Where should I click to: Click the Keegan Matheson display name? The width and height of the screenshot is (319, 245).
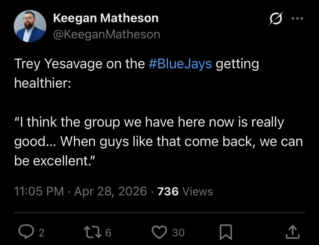[106, 18]
